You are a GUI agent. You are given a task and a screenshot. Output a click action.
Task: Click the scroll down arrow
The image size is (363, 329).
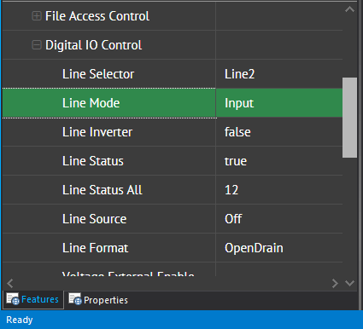coord(349,283)
